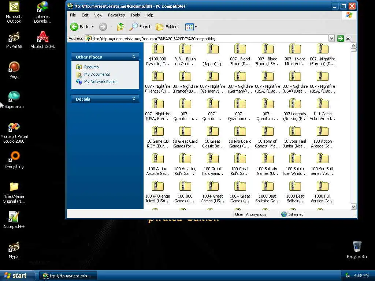Select 10 Great Card Games zip
The width and height of the screenshot is (375, 281).
[185, 137]
